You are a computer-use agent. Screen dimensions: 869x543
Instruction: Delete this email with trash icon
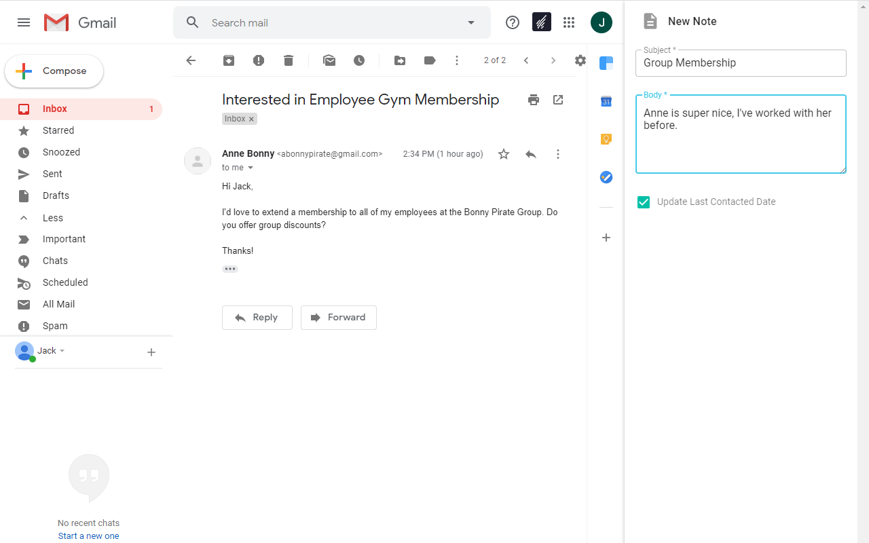click(x=289, y=60)
